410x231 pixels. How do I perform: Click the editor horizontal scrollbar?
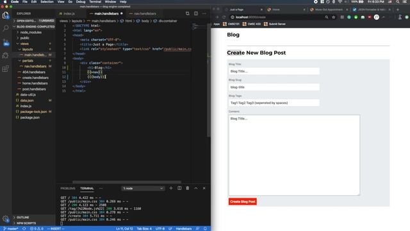click(x=127, y=182)
